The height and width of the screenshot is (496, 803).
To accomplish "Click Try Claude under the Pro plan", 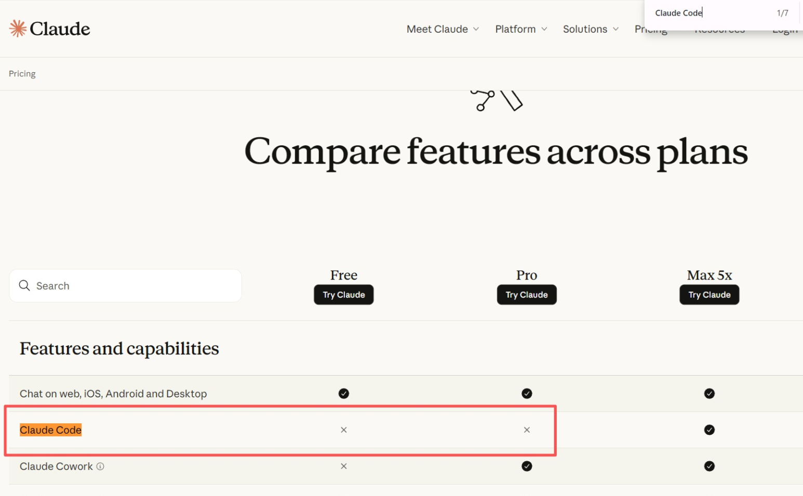I will pos(527,295).
